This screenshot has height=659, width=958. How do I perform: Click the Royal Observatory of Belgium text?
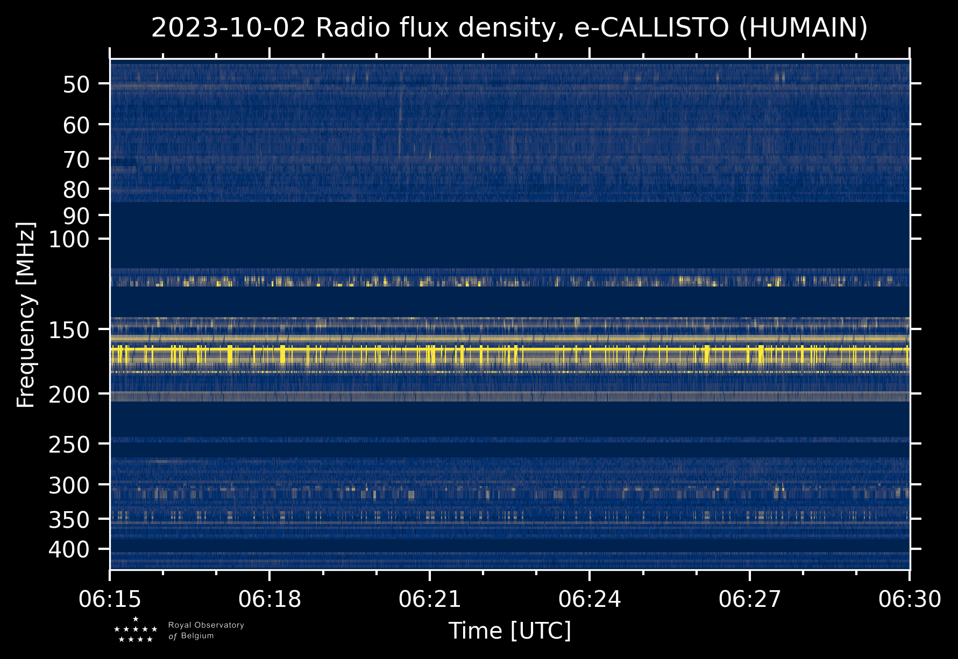[x=206, y=631]
